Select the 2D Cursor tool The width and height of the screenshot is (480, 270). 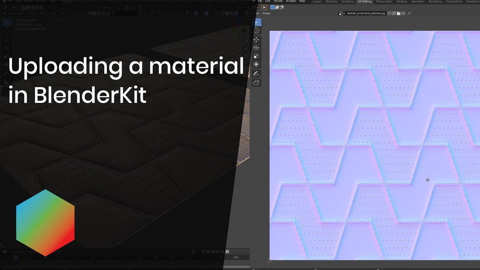pyautogui.click(x=256, y=31)
